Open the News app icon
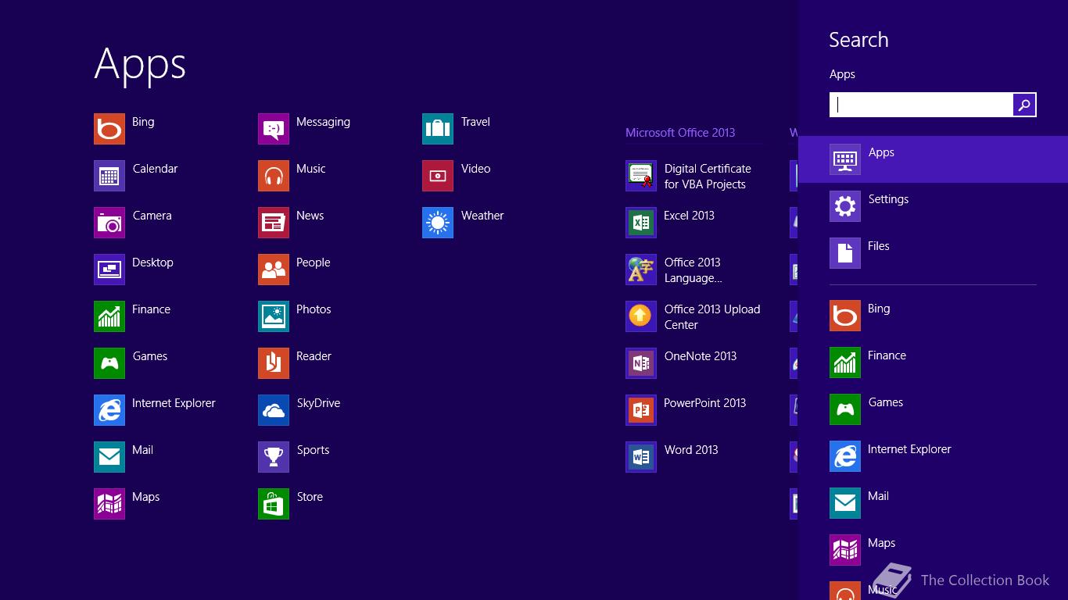Image resolution: width=1068 pixels, height=600 pixels. point(274,223)
